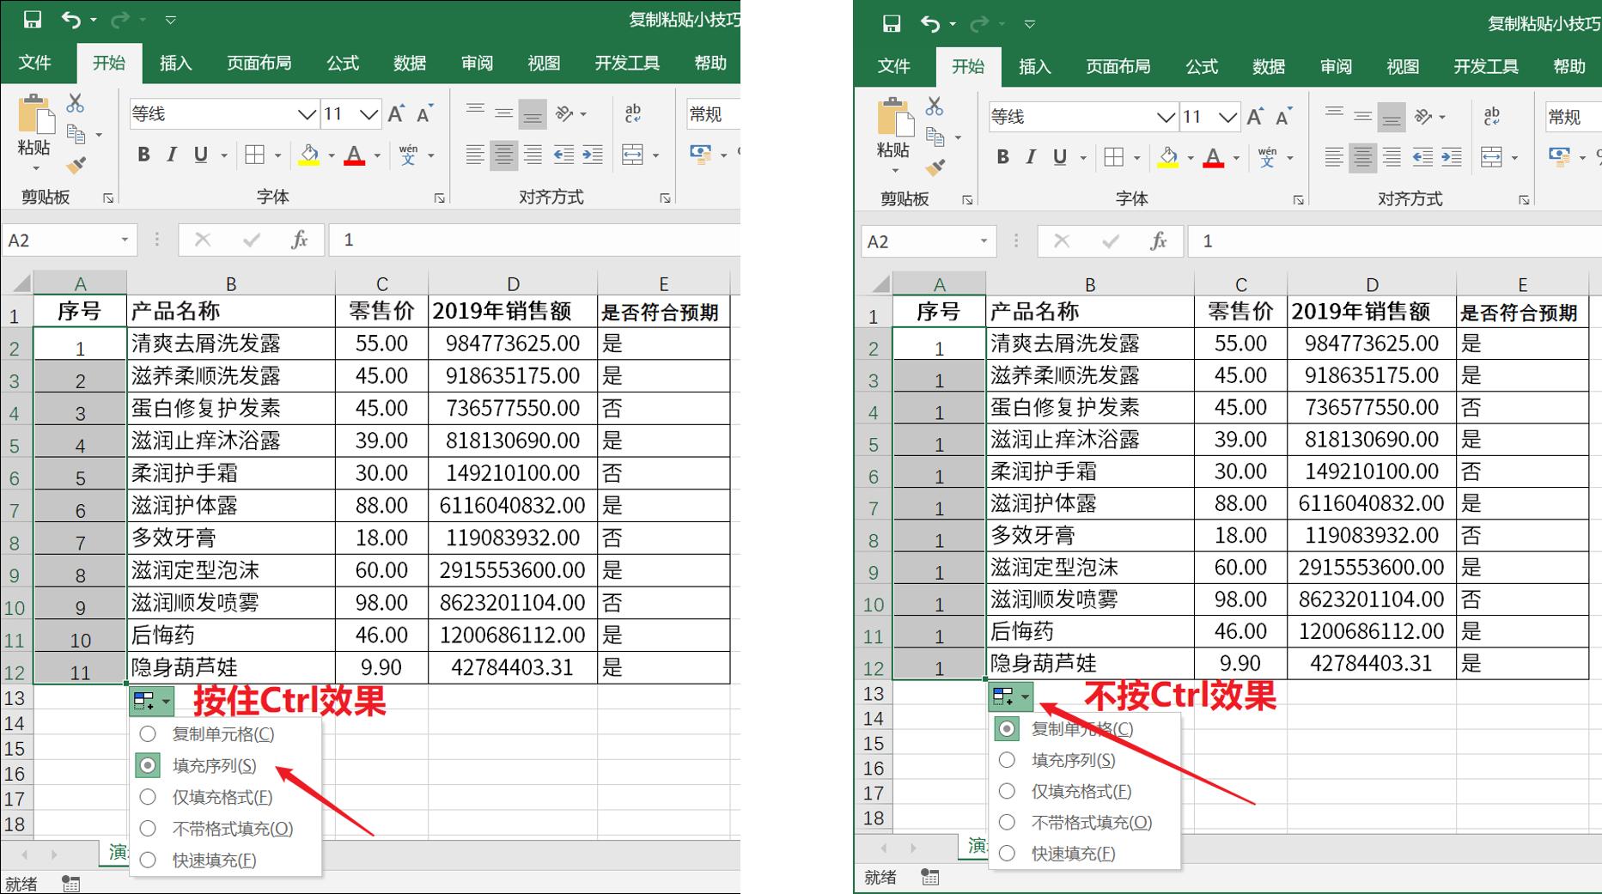Screen dimensions: 1602x894
Task: Click the Name Box showing A2
Action: (60, 240)
